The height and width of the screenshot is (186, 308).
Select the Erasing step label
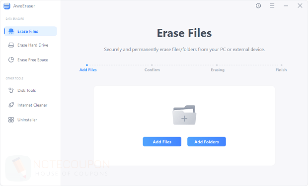tap(218, 70)
